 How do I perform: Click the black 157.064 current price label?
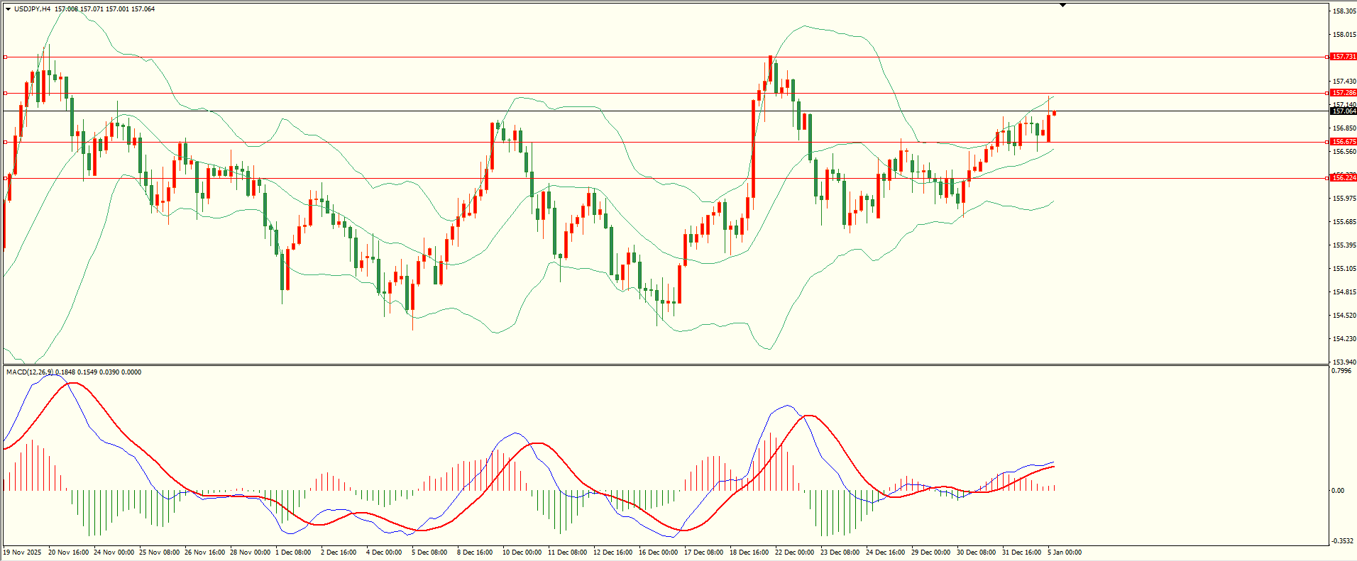click(1344, 111)
